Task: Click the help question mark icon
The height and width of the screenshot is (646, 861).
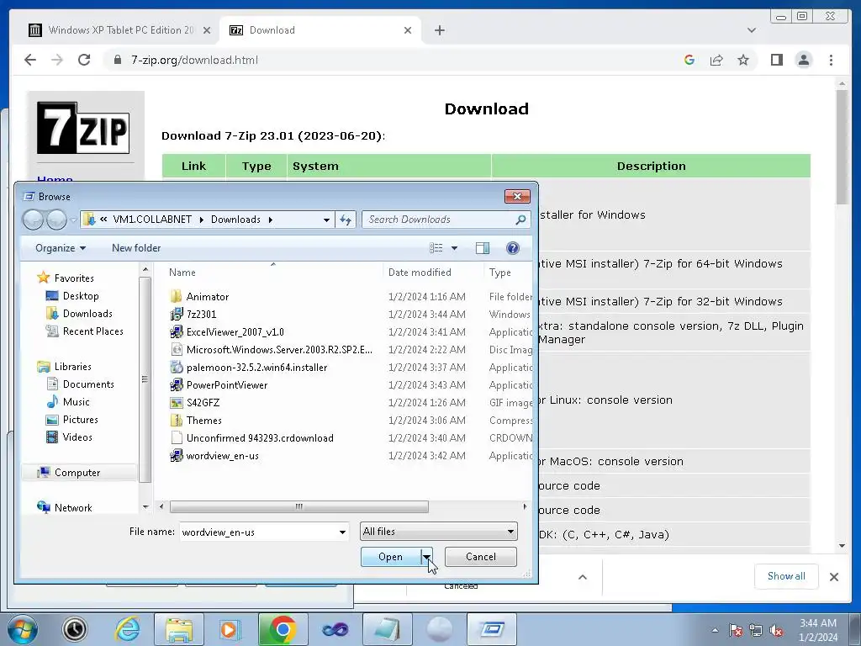Action: click(512, 248)
